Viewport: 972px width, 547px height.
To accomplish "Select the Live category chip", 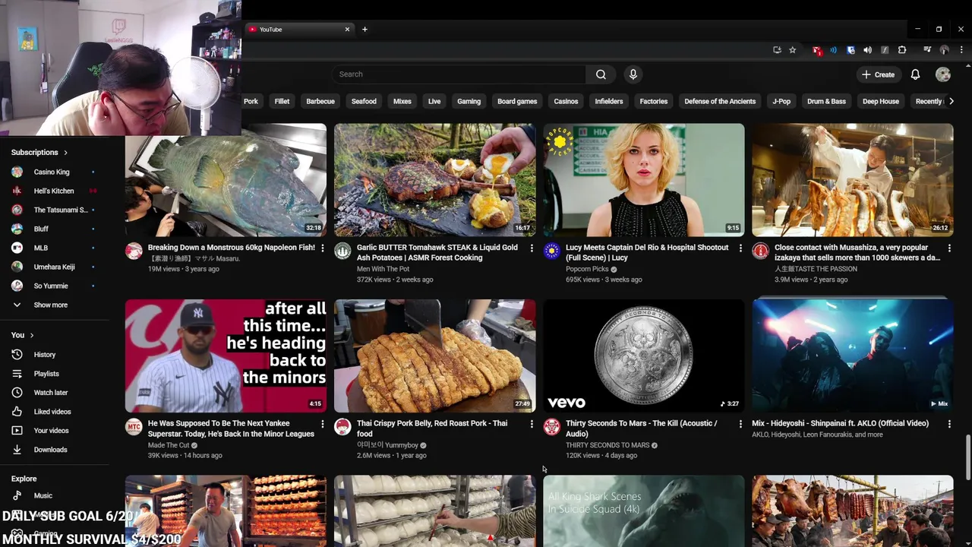I will [x=434, y=101].
